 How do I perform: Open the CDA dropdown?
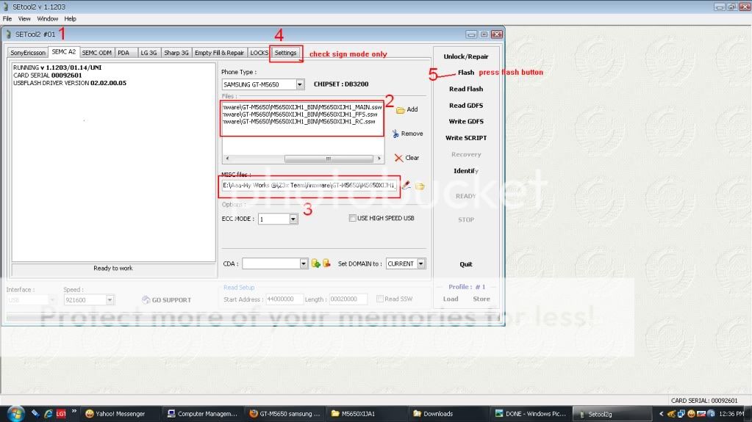pos(304,263)
